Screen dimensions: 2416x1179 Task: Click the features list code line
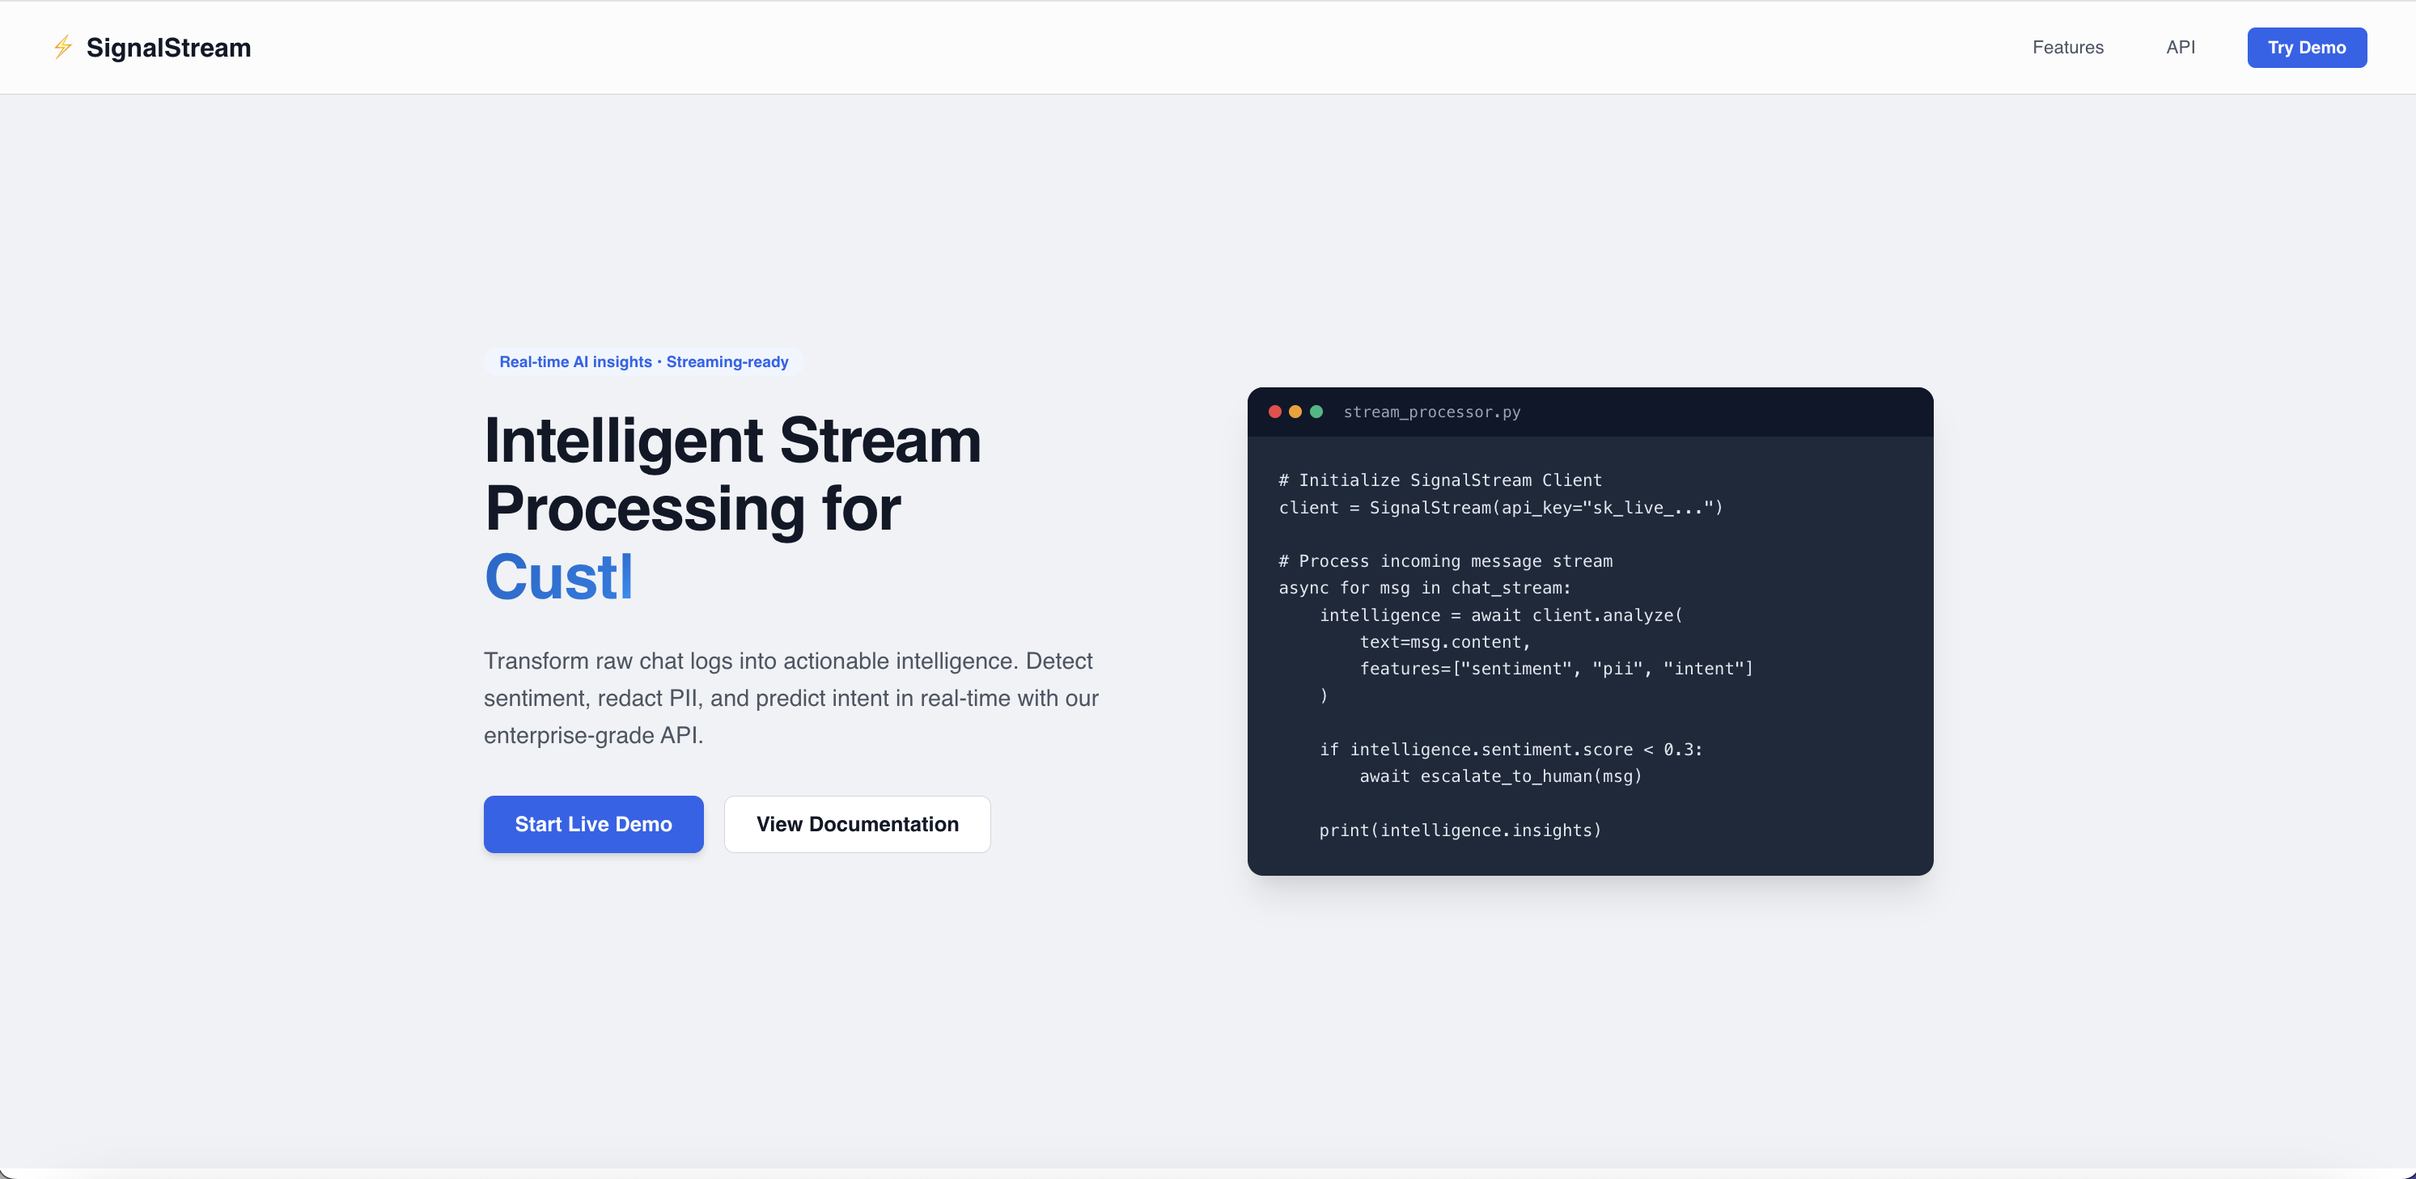(x=1555, y=668)
